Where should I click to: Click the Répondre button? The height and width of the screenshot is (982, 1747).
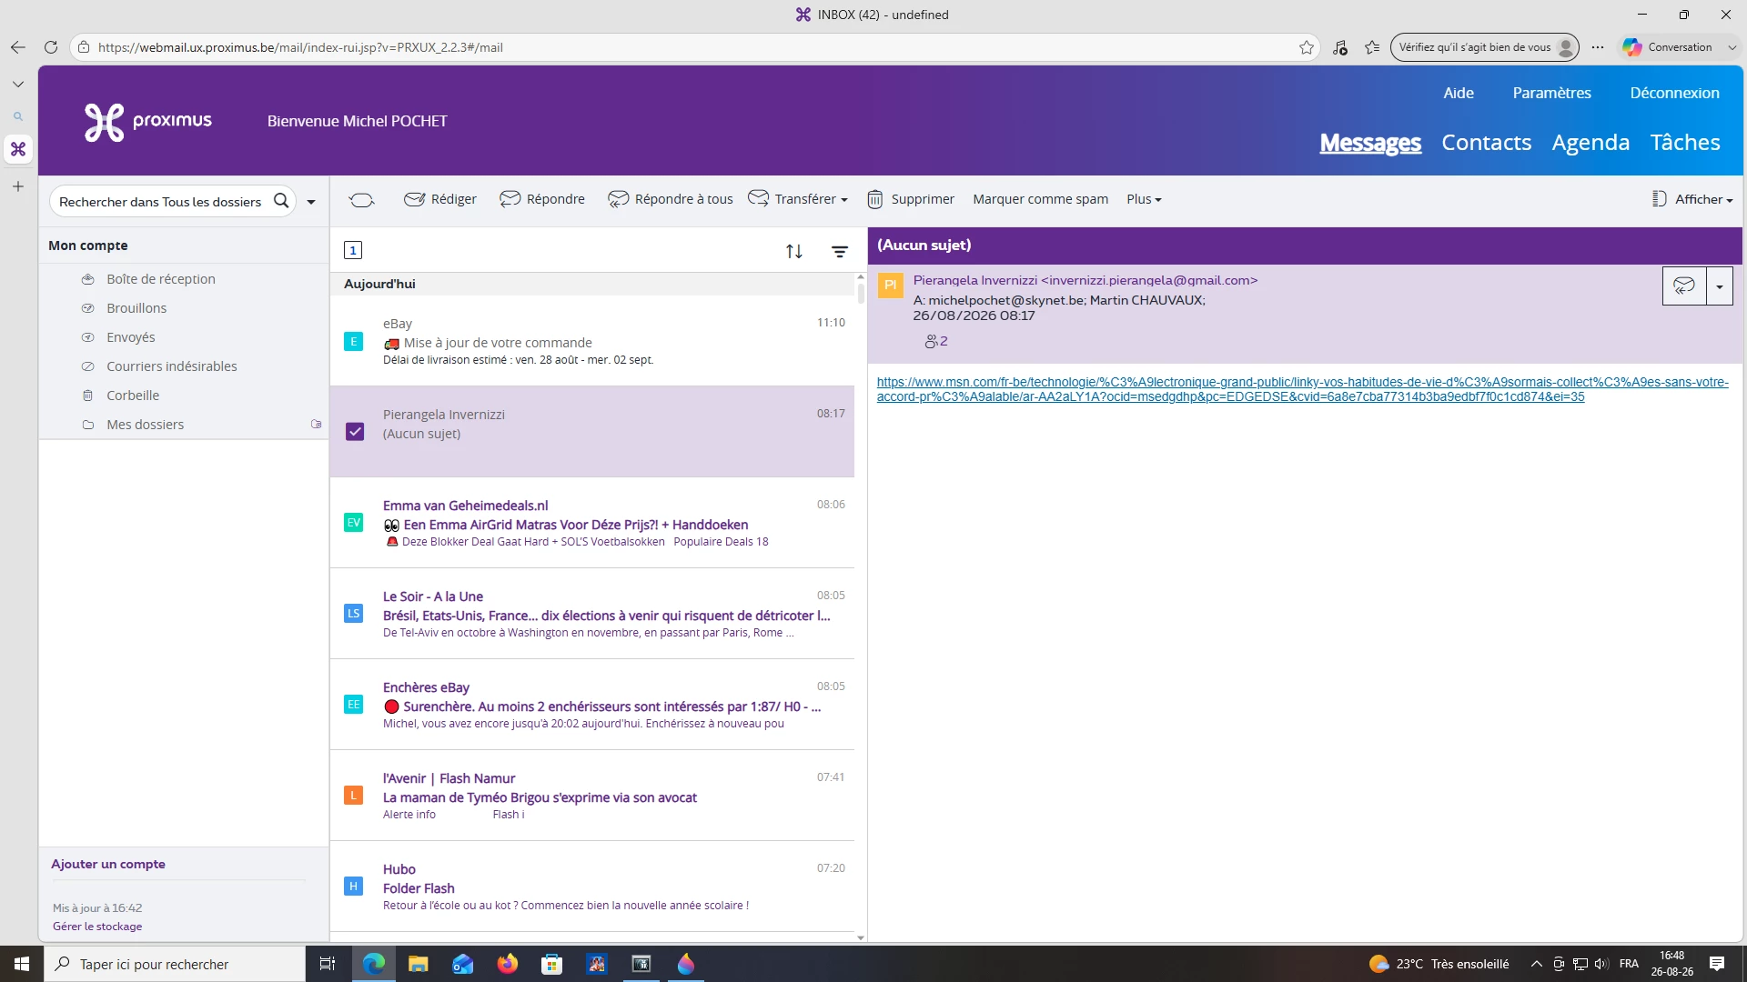pos(542,199)
